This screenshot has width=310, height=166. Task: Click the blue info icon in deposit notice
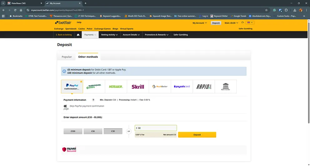pos(64,71)
